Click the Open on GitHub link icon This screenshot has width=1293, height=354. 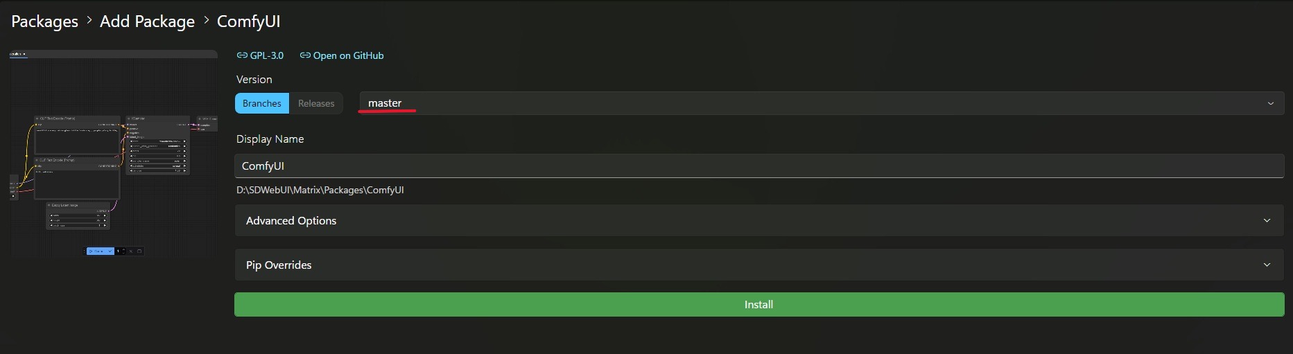(x=305, y=55)
